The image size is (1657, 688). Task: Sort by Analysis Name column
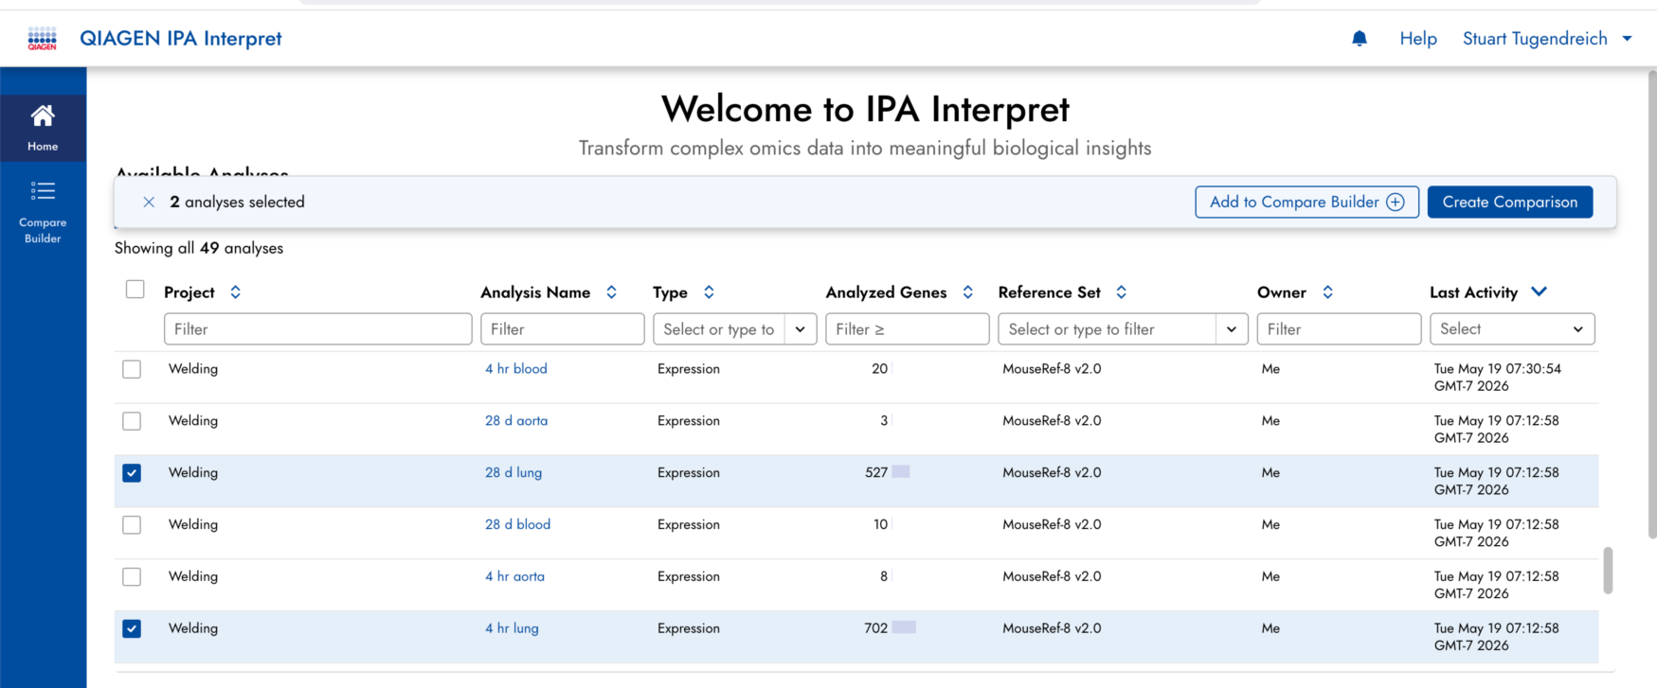611,292
